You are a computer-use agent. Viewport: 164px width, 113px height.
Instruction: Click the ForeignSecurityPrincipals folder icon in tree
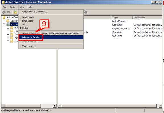[x=12, y=38]
